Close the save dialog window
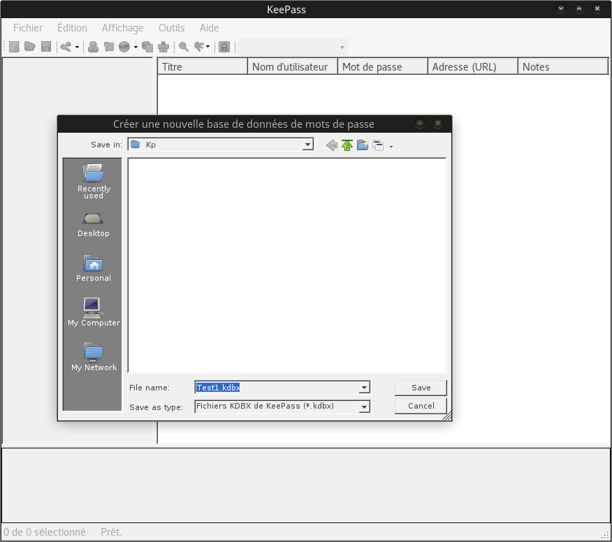Viewport: 612px width, 542px height. point(438,124)
